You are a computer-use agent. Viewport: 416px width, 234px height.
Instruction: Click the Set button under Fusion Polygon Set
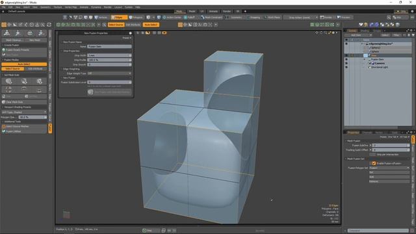tap(389, 172)
